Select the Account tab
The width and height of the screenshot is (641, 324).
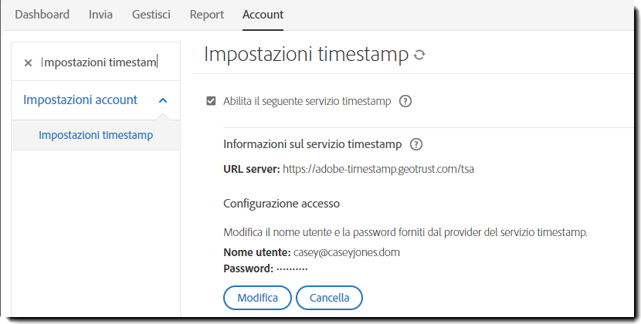pos(263,15)
